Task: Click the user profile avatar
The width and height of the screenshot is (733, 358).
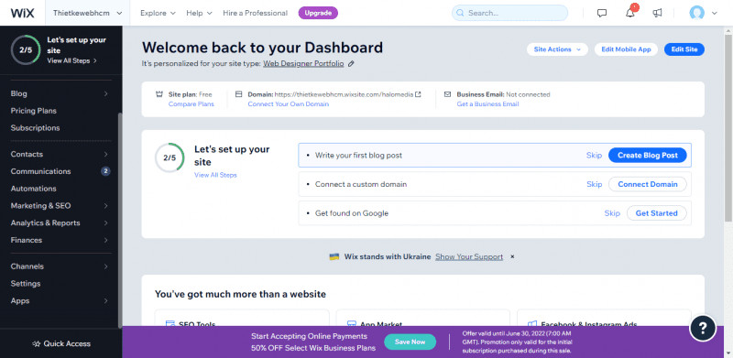Action: point(696,13)
